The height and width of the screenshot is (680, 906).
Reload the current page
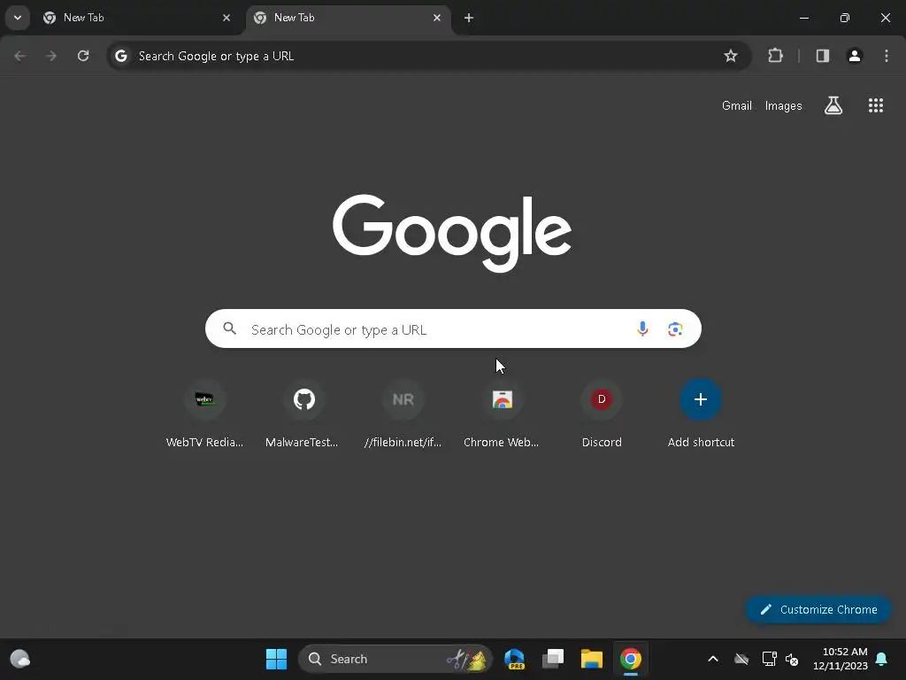(x=83, y=56)
